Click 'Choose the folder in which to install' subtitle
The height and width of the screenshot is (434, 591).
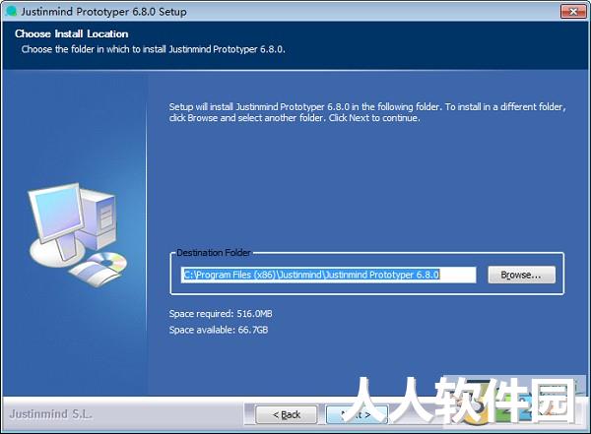pyautogui.click(x=153, y=49)
